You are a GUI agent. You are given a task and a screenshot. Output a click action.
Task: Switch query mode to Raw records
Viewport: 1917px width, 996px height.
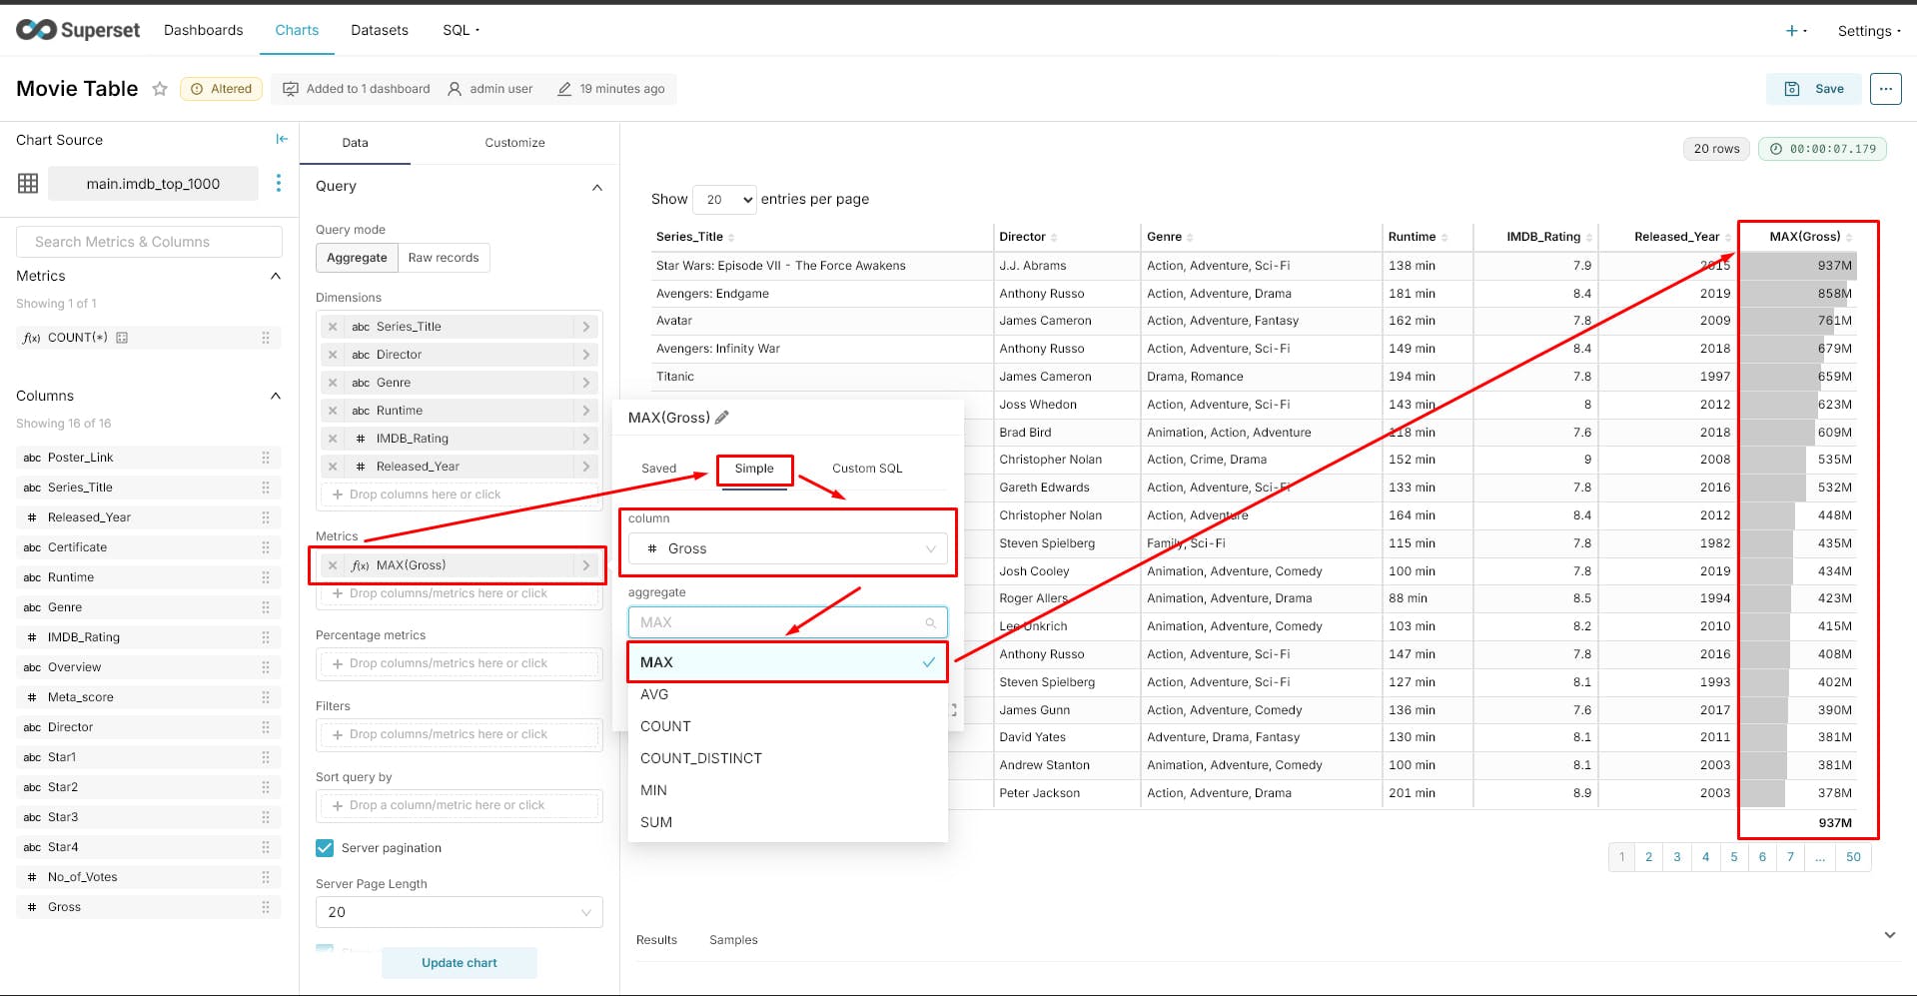444,258
